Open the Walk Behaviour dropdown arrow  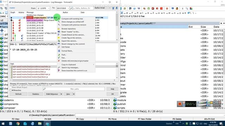pyautogui.click(x=61, y=94)
